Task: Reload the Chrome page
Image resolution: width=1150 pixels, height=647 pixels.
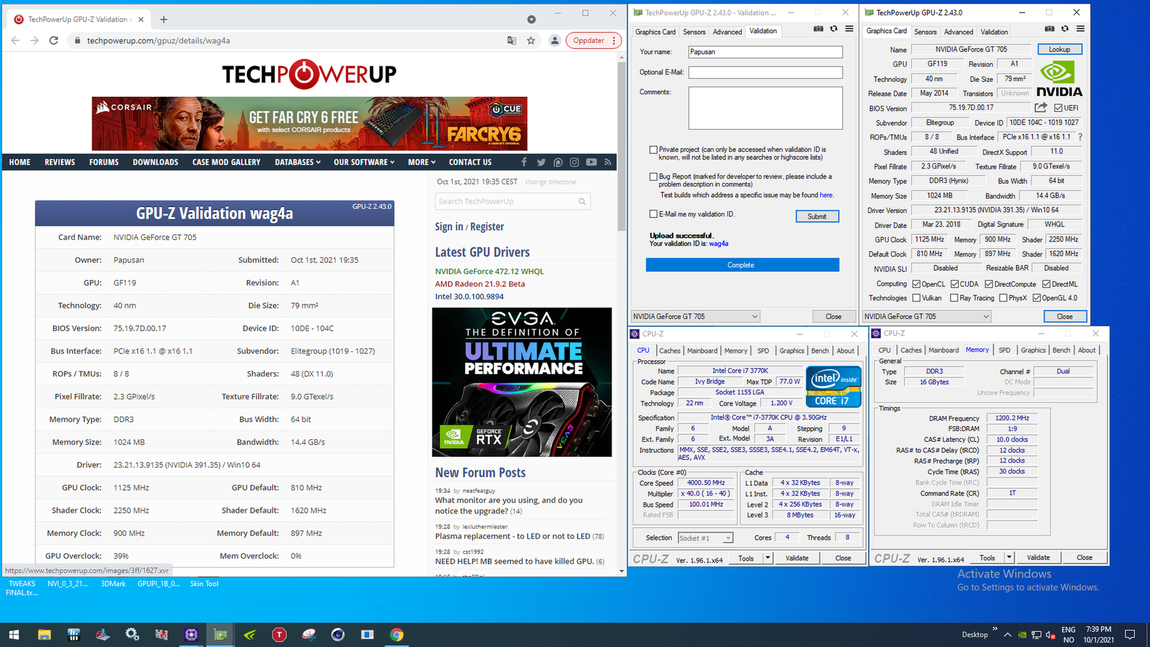Action: coord(54,40)
